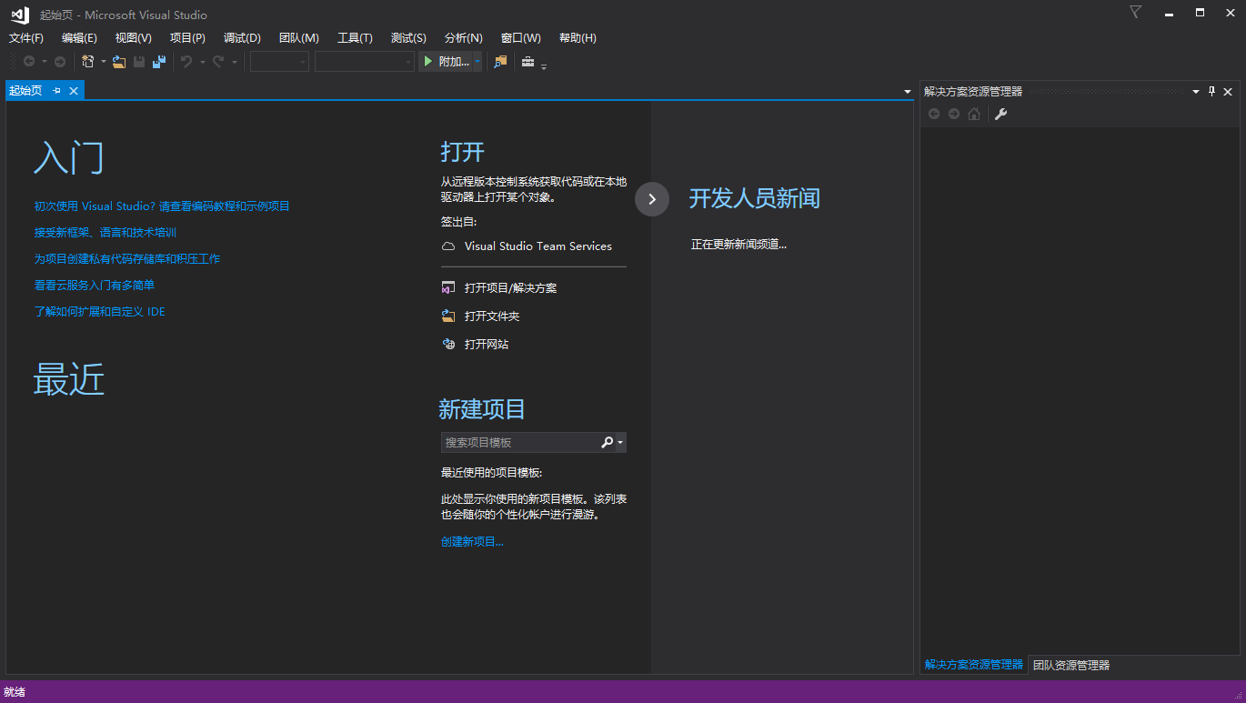Click the Solution Explorer forward arrow
This screenshot has height=703, width=1246.
953,114
